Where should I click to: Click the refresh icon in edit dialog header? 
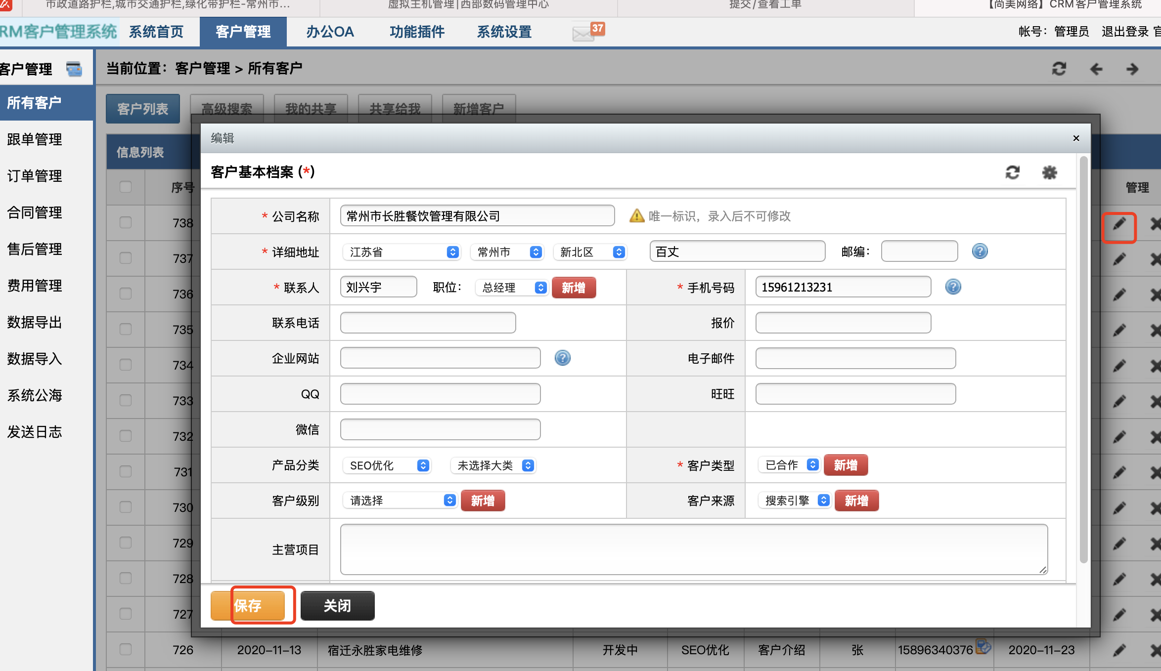[x=1012, y=172]
